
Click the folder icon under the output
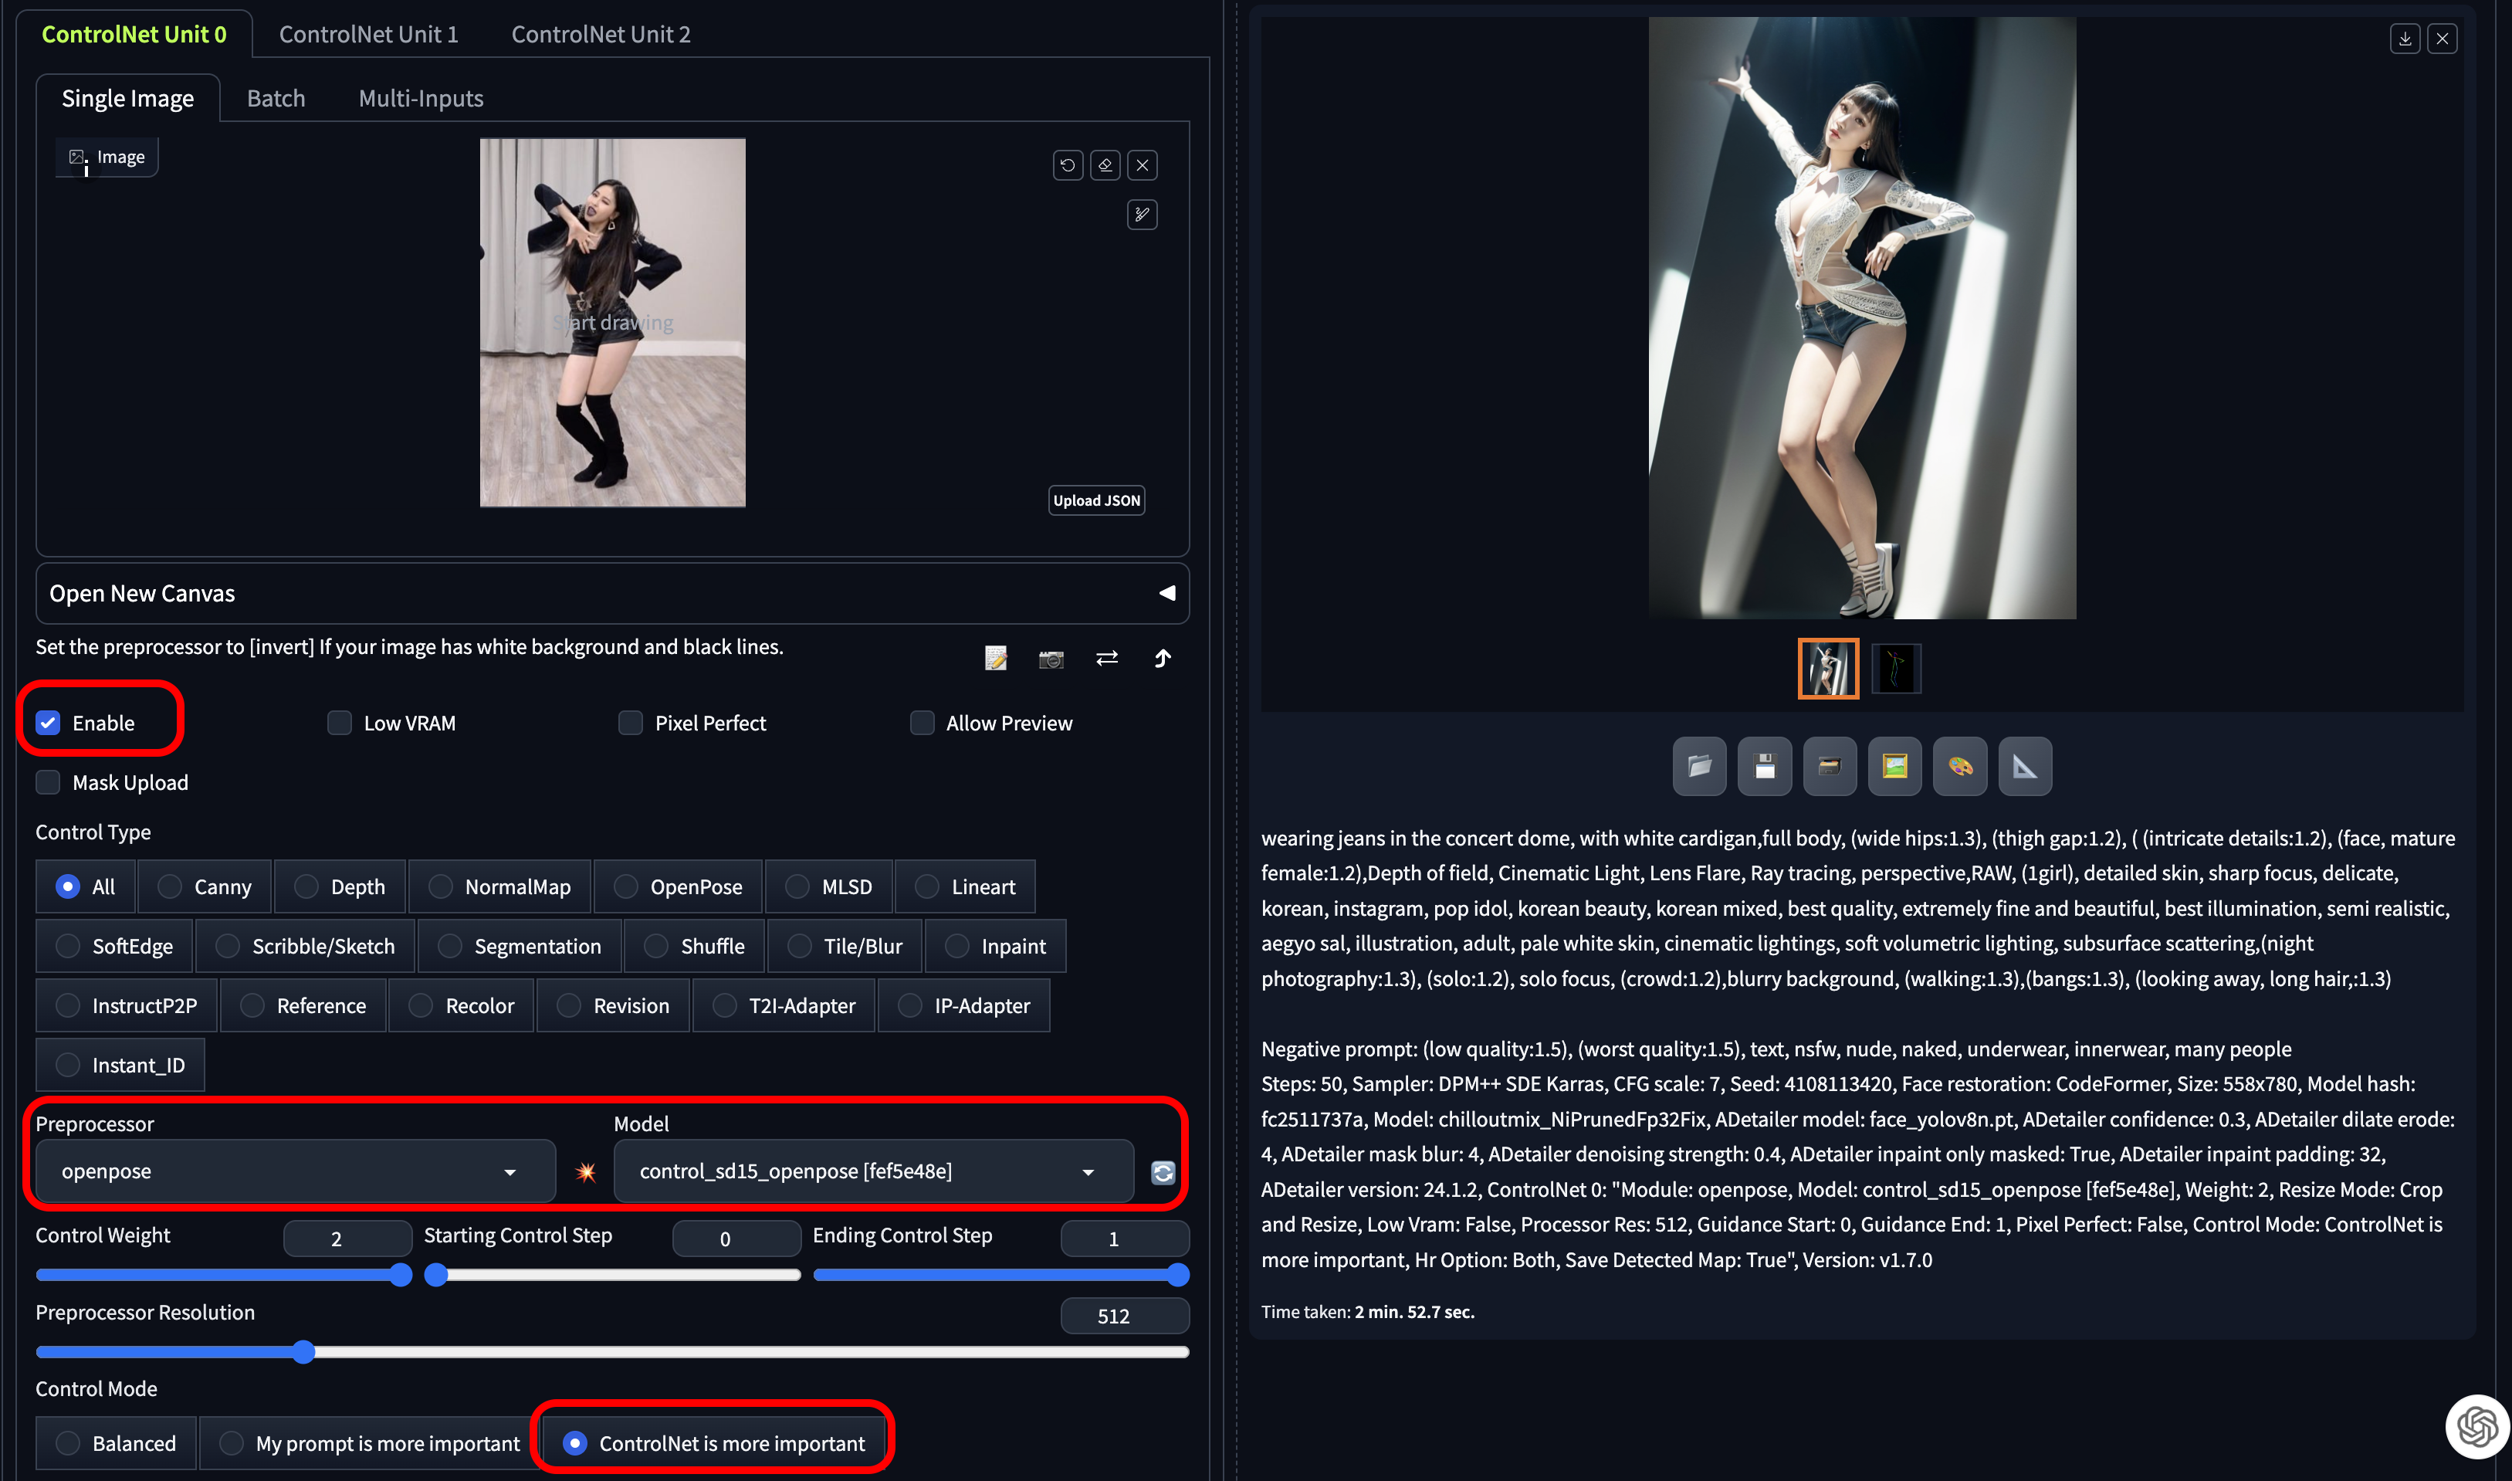1700,767
